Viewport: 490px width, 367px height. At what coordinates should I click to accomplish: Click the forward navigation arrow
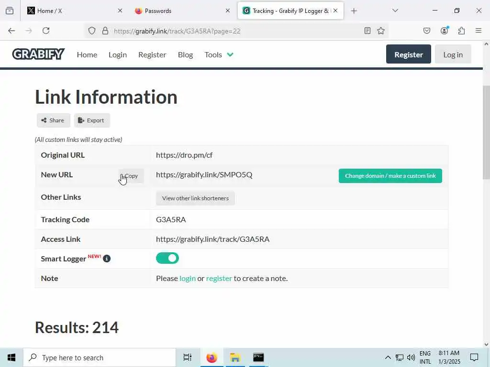(x=29, y=31)
